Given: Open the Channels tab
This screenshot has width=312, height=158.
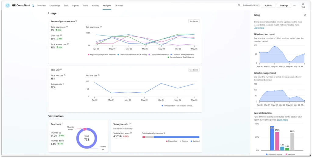Looking at the screenshot, I should [119, 5].
